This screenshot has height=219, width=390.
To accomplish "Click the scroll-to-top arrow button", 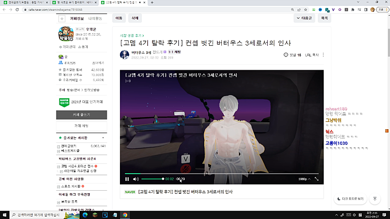I will [375, 199].
